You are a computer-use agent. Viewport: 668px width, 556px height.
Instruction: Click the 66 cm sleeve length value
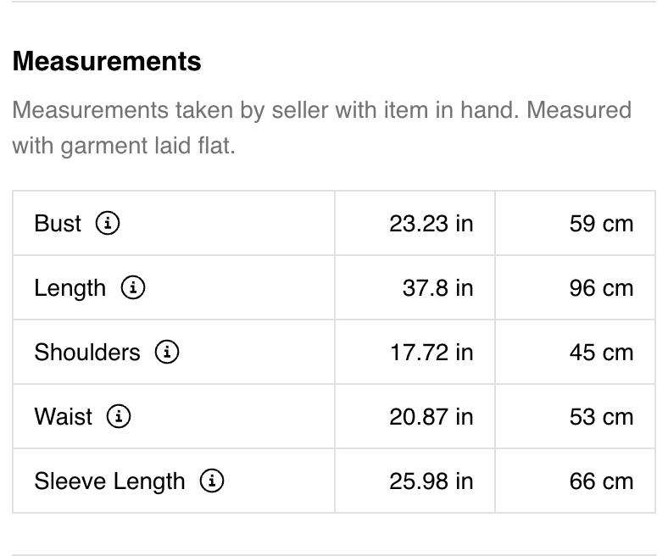601,481
